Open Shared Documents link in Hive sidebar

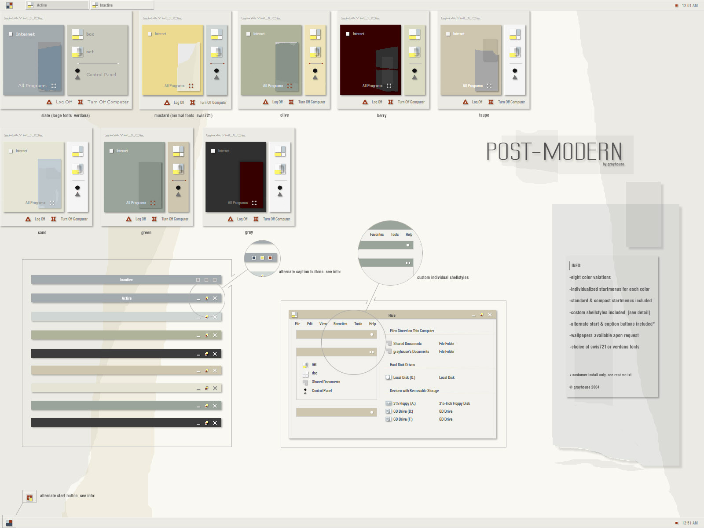(x=326, y=382)
